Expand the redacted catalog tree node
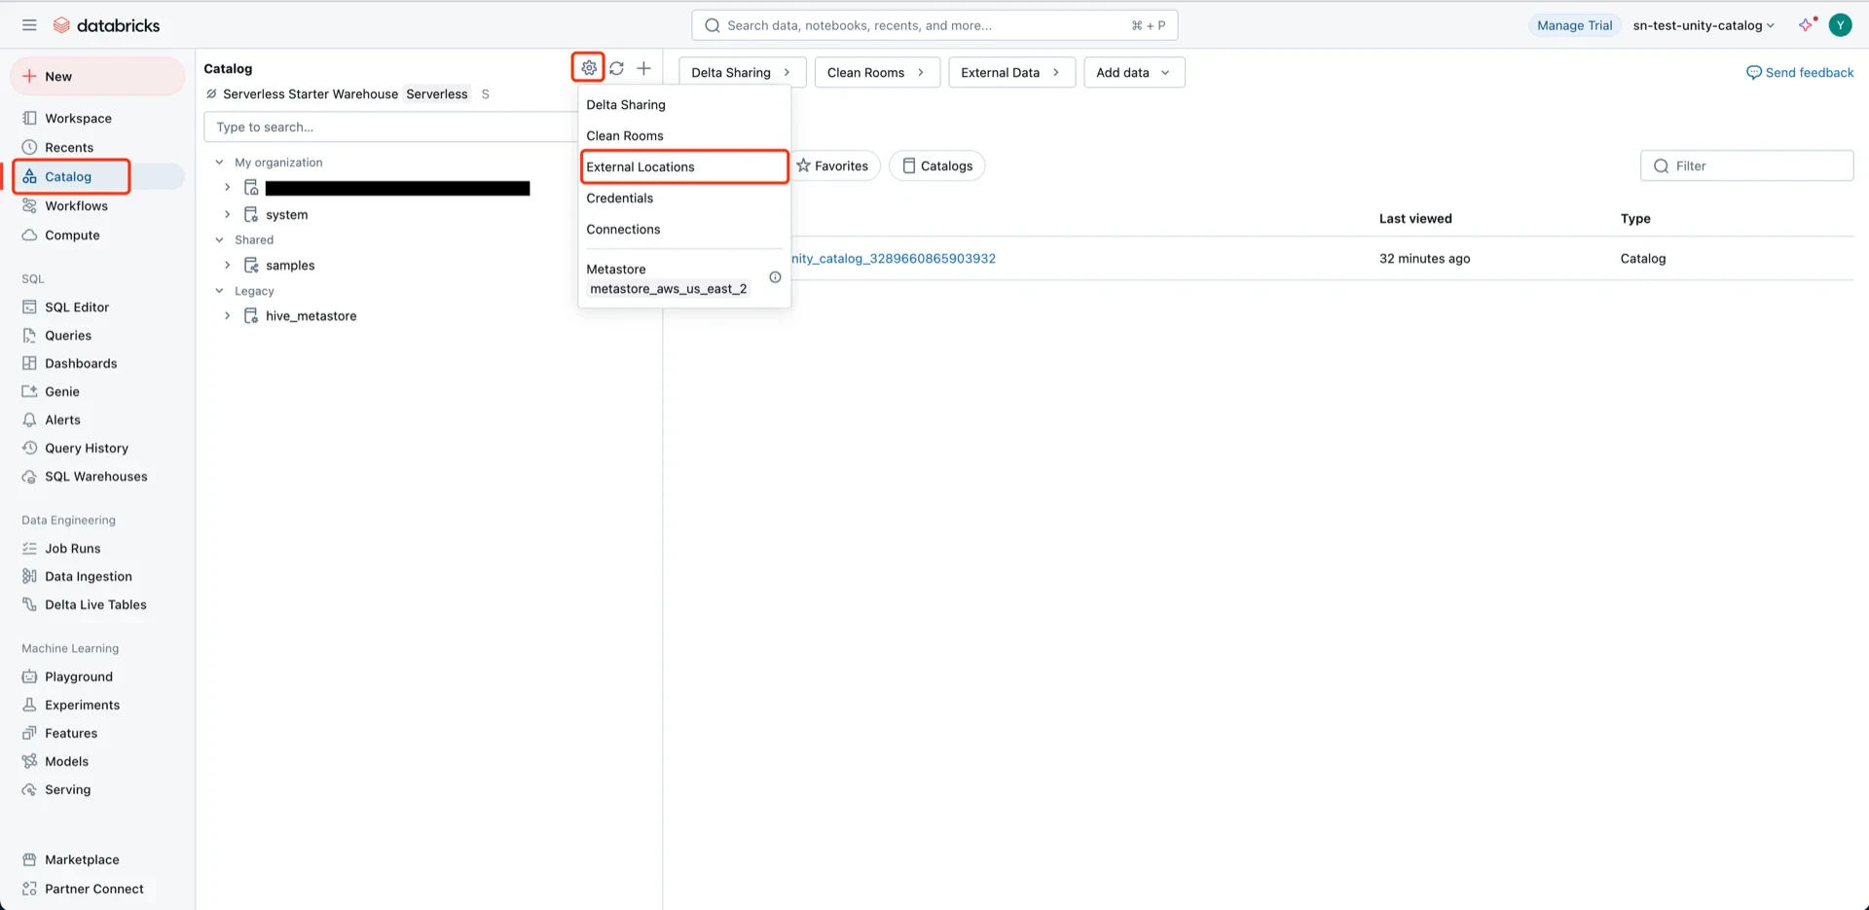Image resolution: width=1869 pixels, height=910 pixels. tap(227, 188)
